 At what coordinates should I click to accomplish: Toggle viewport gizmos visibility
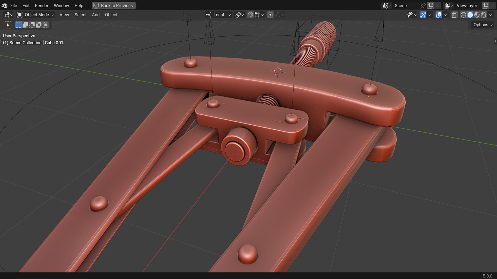(x=423, y=15)
